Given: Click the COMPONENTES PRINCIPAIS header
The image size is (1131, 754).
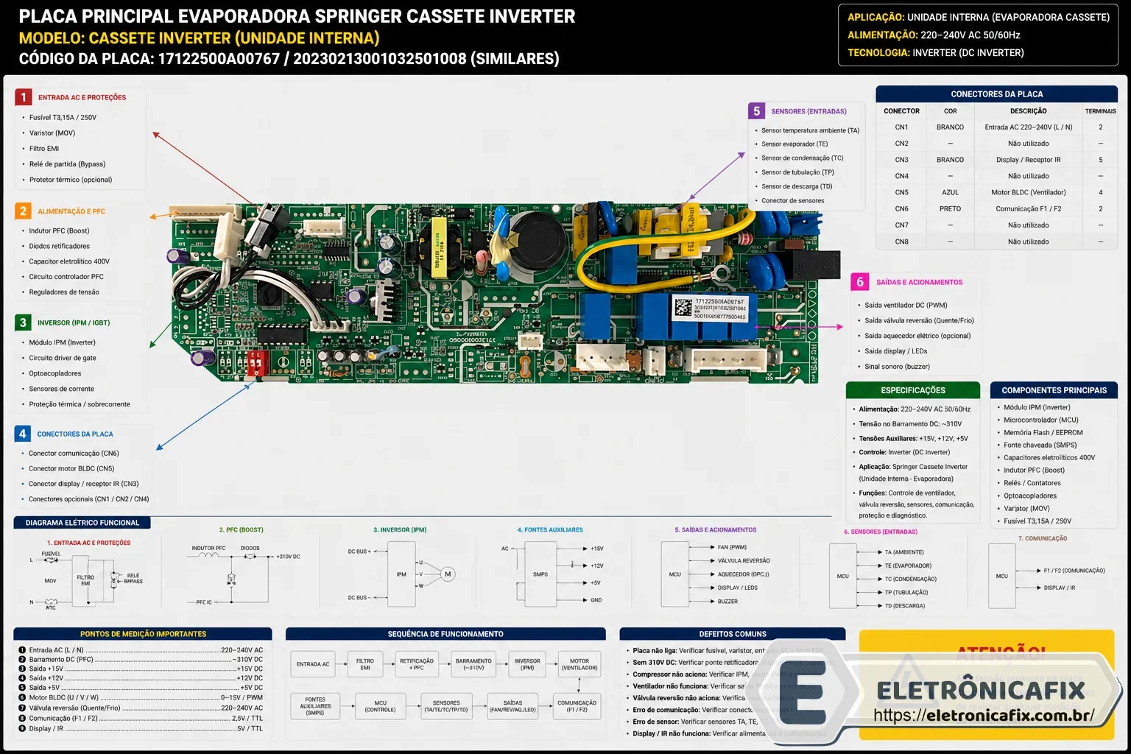Looking at the screenshot, I should [x=1054, y=390].
